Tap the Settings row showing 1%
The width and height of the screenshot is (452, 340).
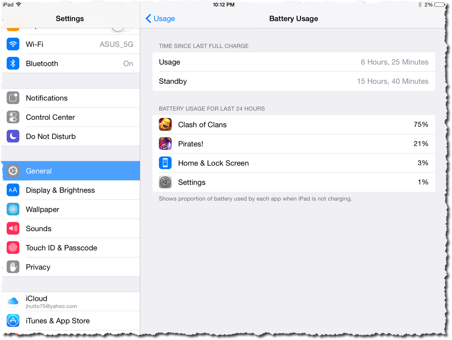coord(294,182)
